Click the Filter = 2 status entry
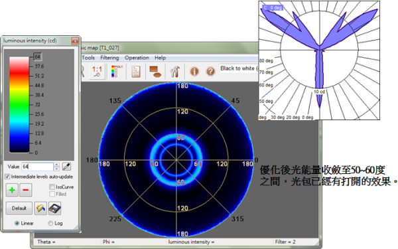 [285, 242]
